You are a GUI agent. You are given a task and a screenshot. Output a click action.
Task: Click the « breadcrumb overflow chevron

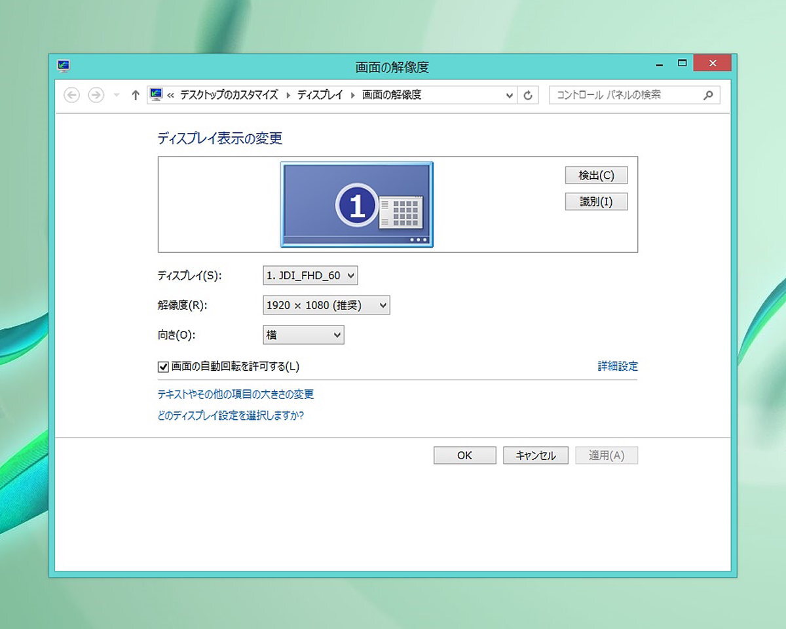point(171,95)
